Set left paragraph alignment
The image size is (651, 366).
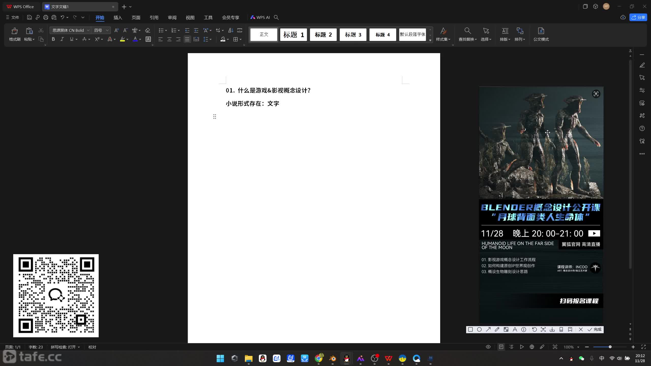tap(160, 39)
